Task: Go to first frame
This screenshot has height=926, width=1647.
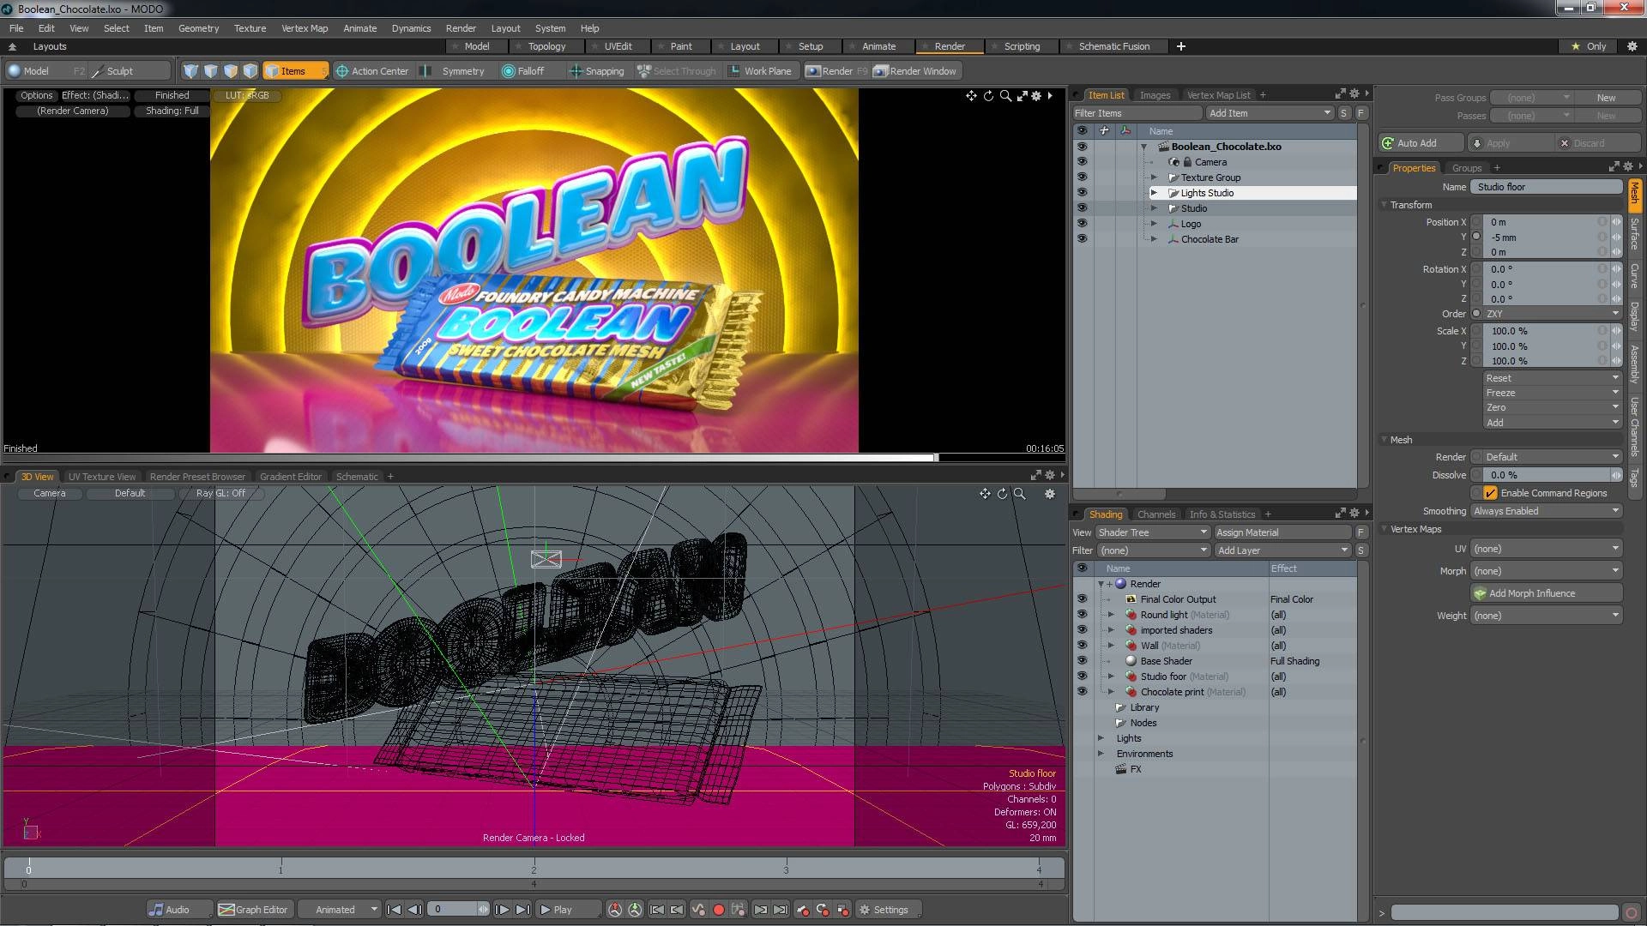Action: tap(394, 910)
